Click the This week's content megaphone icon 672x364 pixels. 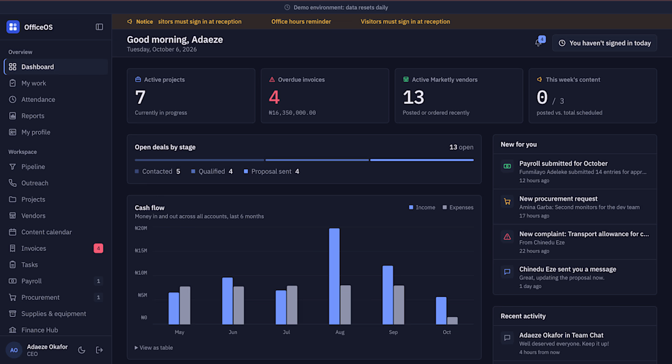[x=539, y=79]
